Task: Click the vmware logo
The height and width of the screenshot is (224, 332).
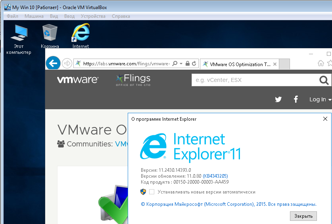Action: pyautogui.click(x=78, y=80)
